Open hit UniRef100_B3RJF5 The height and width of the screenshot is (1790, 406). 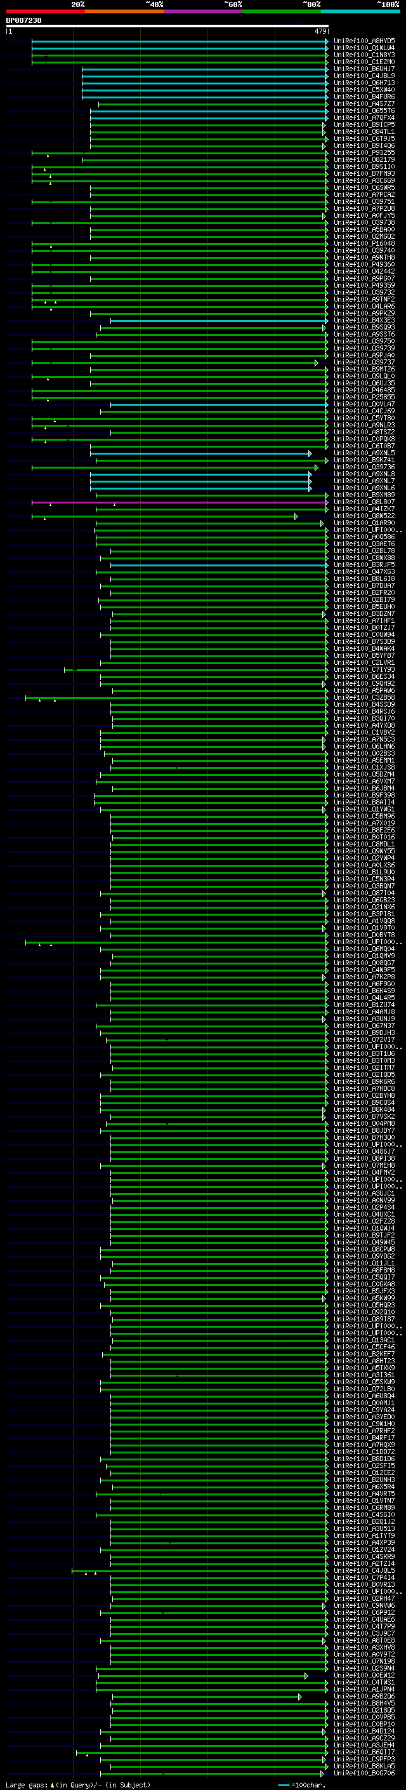point(364,565)
